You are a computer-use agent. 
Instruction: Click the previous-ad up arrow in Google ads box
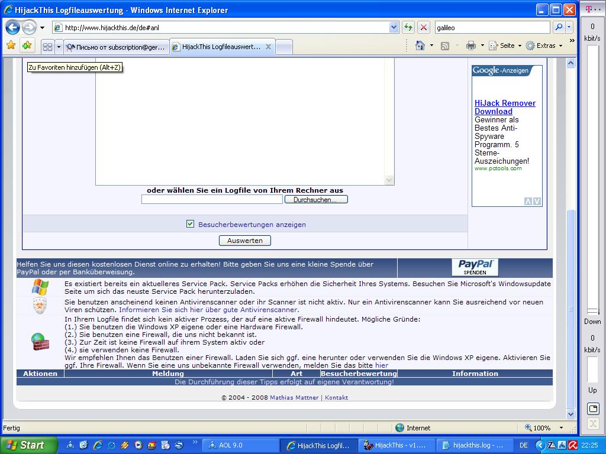[528, 201]
